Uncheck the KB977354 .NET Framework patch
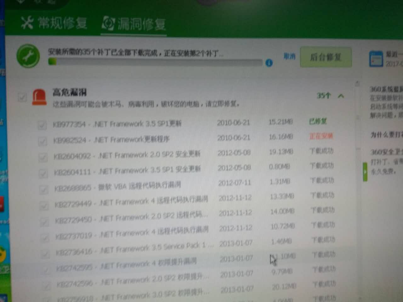 coord(43,125)
